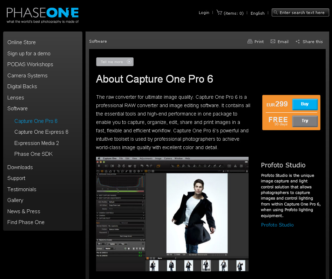Viewport: 332px width, 279px height.
Task: Click the play arrow on Tell me more
Action: click(129, 62)
